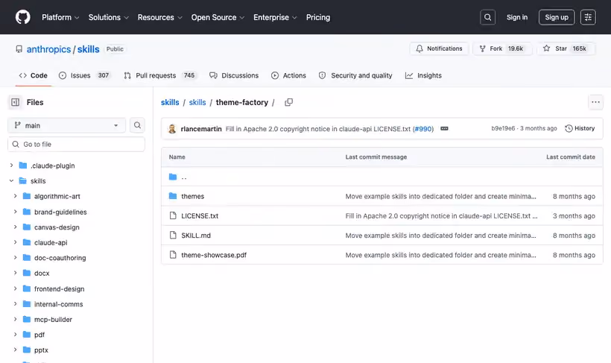Collapse the Files side panel icon

pyautogui.click(x=15, y=102)
